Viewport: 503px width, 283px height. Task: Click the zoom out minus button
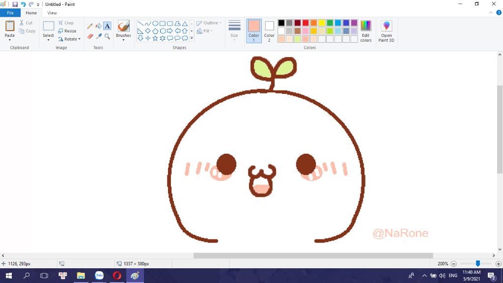(x=453, y=264)
